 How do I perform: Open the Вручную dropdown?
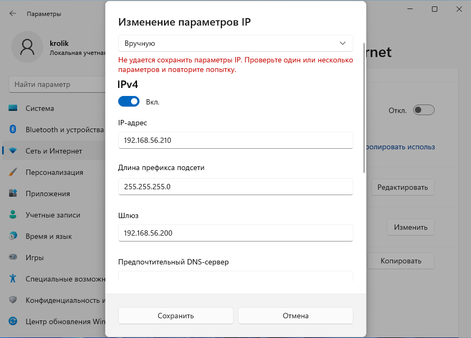(x=235, y=43)
